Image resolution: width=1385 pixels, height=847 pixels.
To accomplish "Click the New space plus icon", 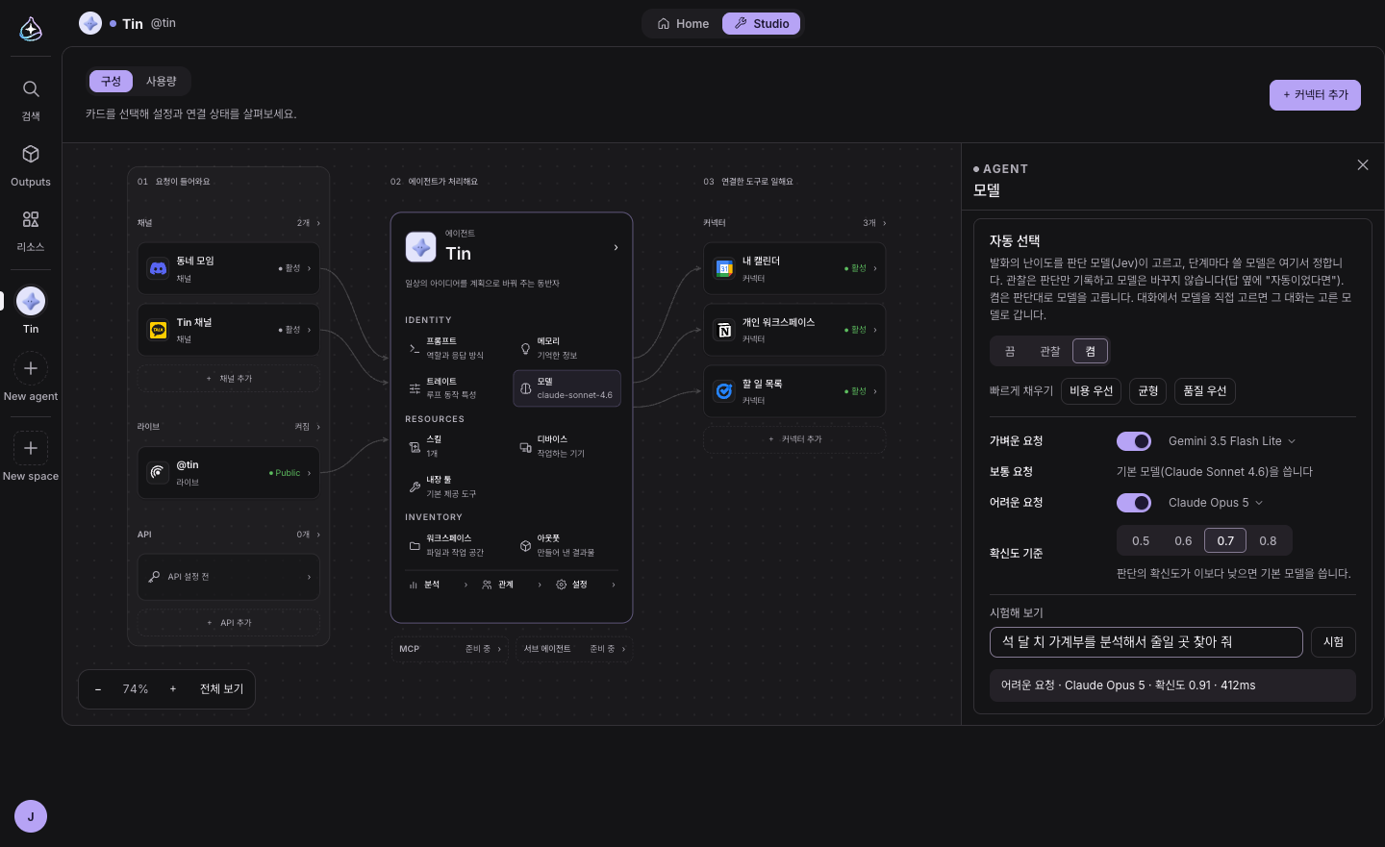I will [x=31, y=448].
